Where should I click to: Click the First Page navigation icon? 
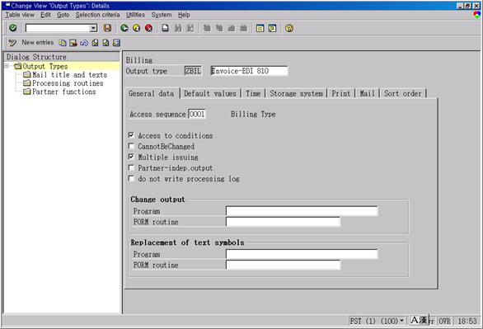207,28
